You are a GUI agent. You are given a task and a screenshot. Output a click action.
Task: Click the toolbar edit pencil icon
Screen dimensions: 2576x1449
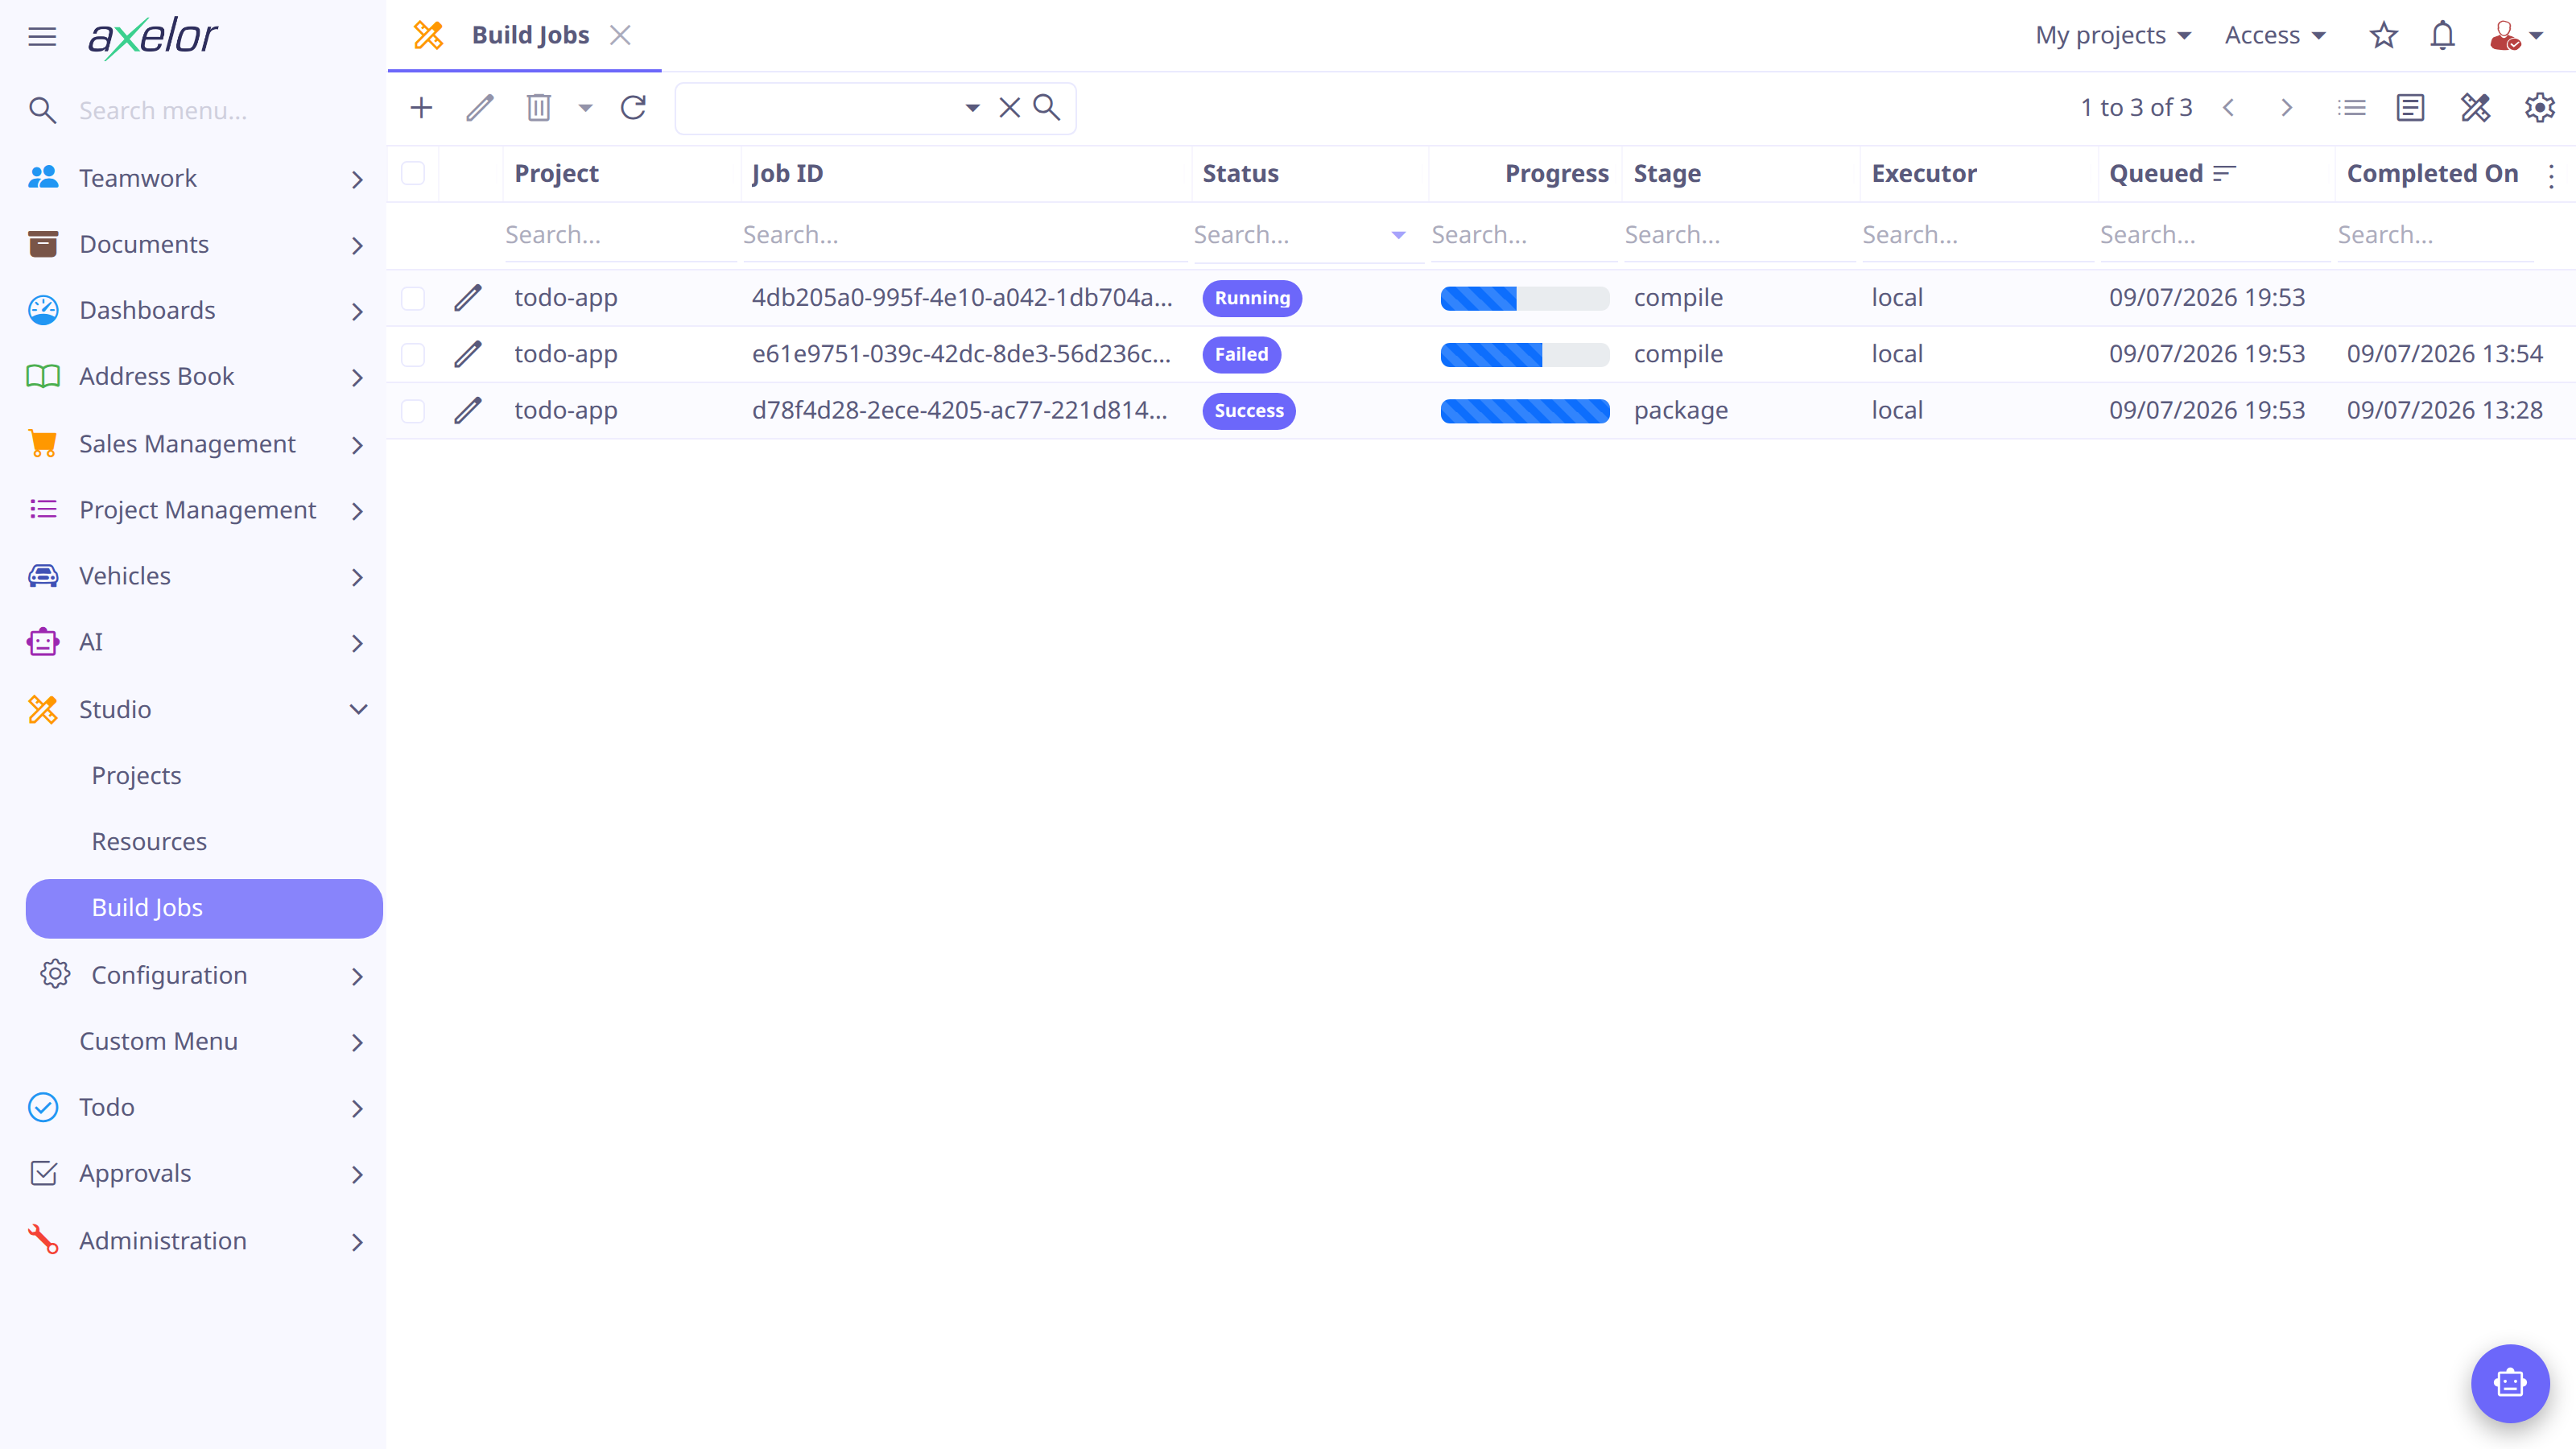pyautogui.click(x=480, y=108)
